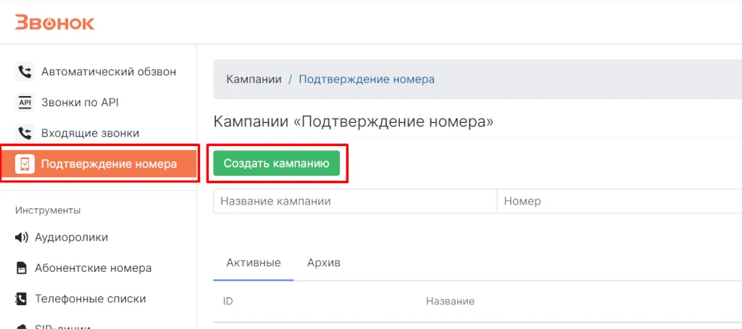Go to Кампании in the breadcrumb
The width and height of the screenshot is (742, 329).
coord(254,79)
